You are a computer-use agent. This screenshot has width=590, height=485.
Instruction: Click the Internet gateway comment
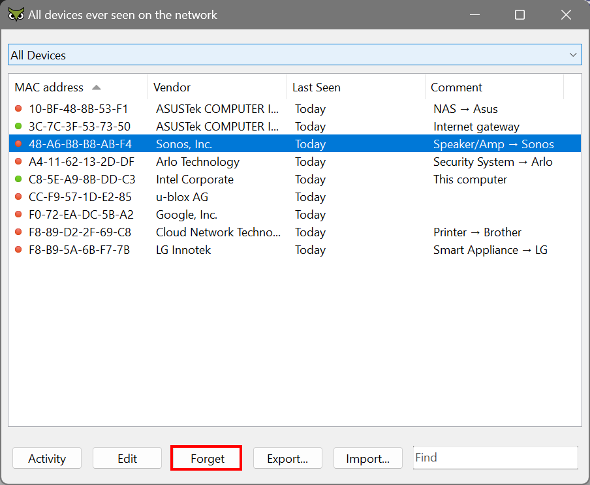476,127
